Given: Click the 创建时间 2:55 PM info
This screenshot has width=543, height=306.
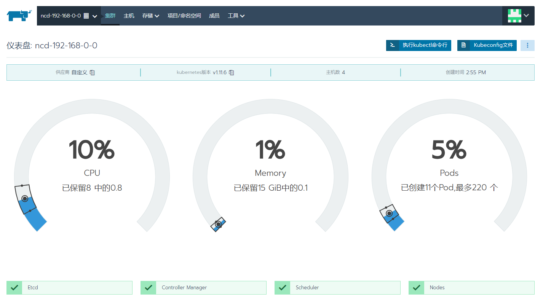Looking at the screenshot, I should pyautogui.click(x=466, y=72).
